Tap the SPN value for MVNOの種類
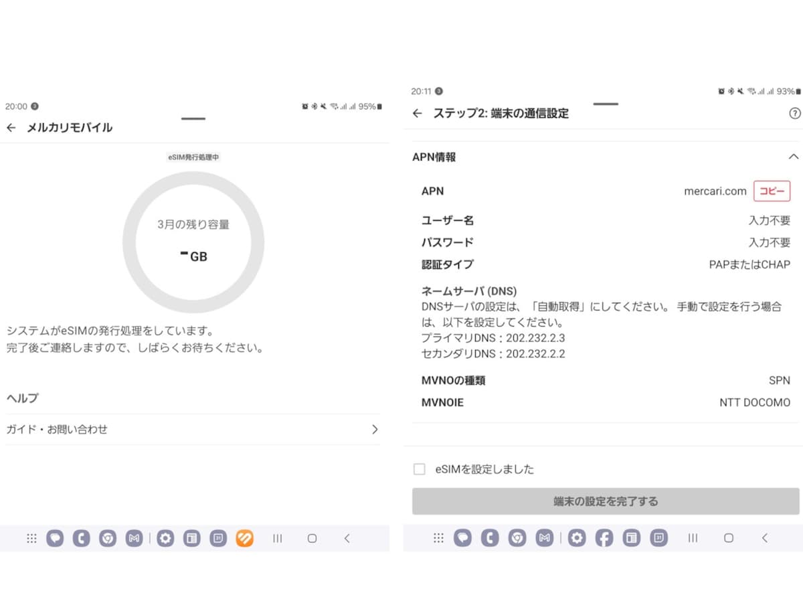The image size is (803, 599). (x=780, y=381)
